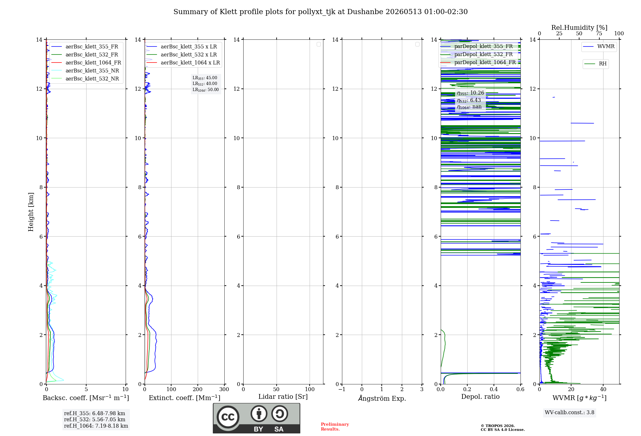Screen dimensions: 641x436
Task: Click the empty legend box in Lidar ratio plot
Action: (319, 44)
